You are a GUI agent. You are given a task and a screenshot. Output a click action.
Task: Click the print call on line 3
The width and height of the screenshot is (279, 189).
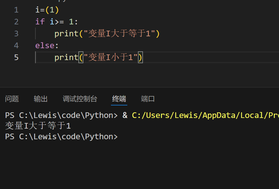click(x=66, y=33)
